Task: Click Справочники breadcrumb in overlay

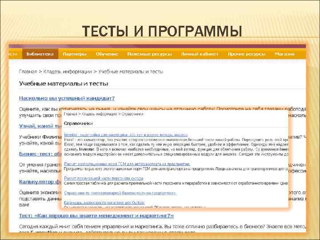Action: pyautogui.click(x=132, y=114)
